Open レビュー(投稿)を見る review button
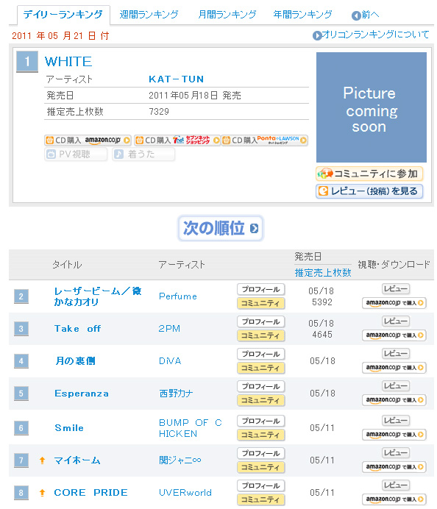 (x=369, y=191)
